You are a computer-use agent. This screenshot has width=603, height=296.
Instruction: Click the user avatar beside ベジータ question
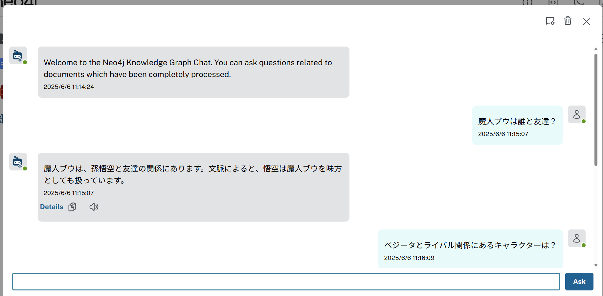point(577,238)
